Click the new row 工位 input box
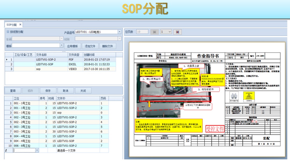The width and height of the screenshot is (290, 161). click(24, 151)
